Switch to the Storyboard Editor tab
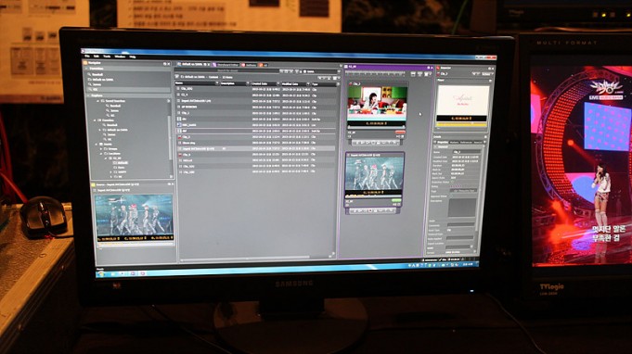Screen dimensions: 632x354 [227, 64]
